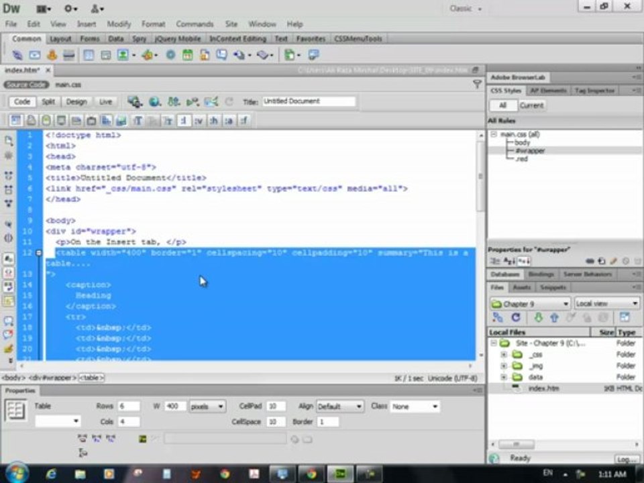Switch to the Assets panel tab
The width and height of the screenshot is (644, 483).
coord(522,287)
